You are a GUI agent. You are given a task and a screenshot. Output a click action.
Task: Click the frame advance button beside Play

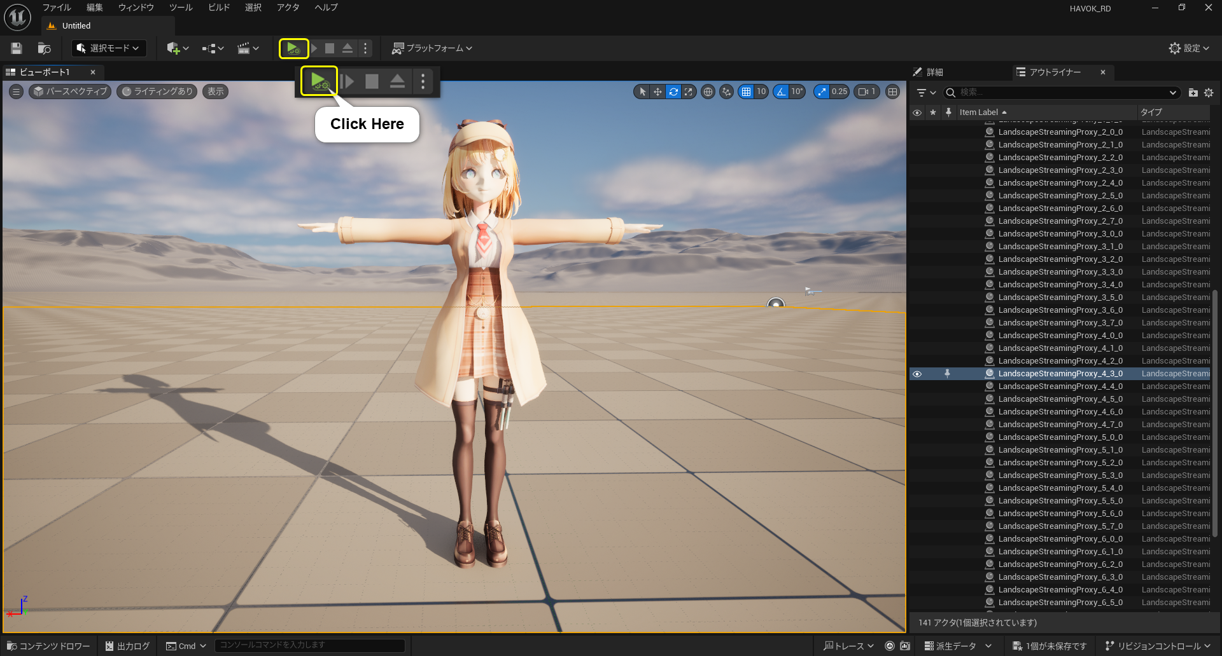(x=314, y=48)
